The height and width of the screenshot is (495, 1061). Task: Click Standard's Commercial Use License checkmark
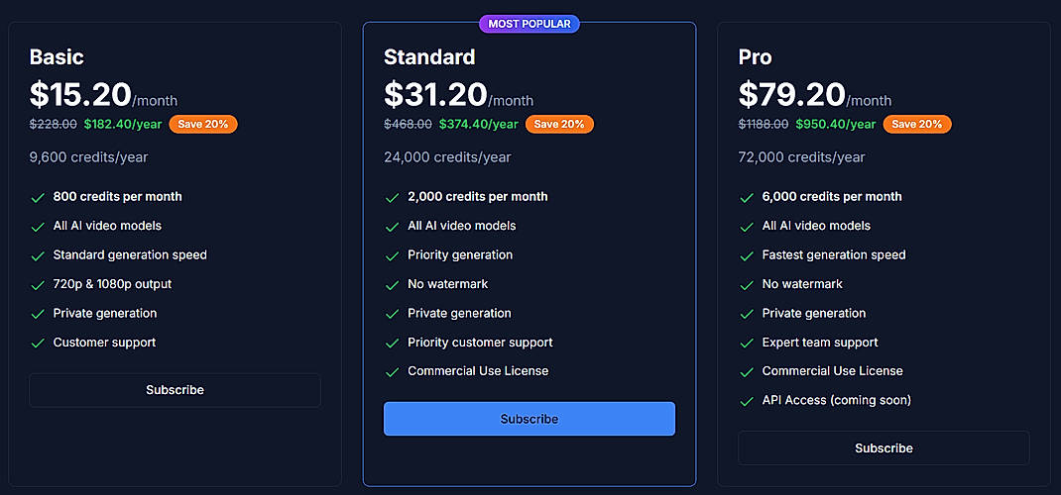[392, 372]
